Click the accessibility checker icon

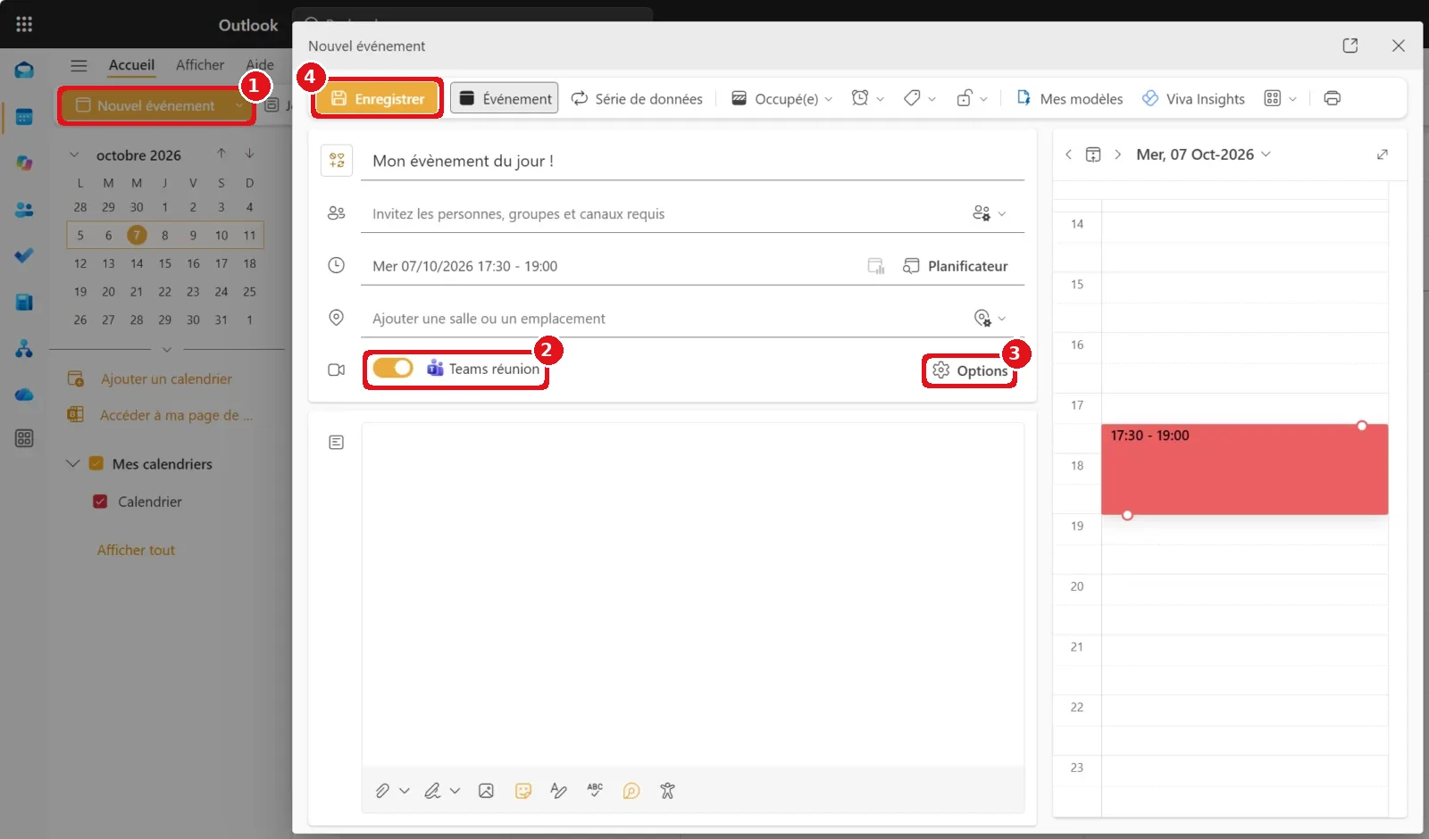(667, 791)
